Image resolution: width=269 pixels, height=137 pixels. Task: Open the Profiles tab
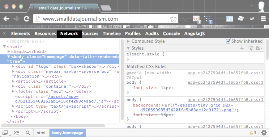pos(133,33)
